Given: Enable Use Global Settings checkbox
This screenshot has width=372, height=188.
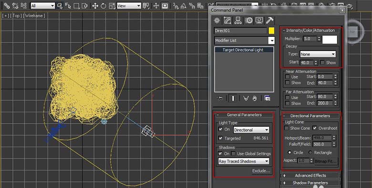Looking at the screenshot, I should (233, 154).
